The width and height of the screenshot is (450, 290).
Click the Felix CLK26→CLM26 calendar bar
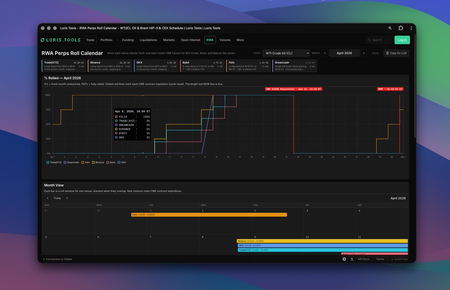[209, 215]
